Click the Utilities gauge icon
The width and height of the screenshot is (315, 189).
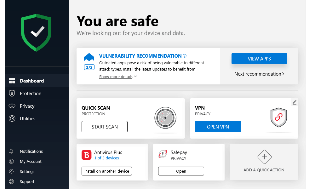(x=12, y=118)
